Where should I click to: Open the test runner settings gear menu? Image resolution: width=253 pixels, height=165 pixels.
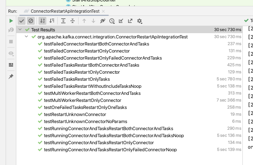click(139, 21)
